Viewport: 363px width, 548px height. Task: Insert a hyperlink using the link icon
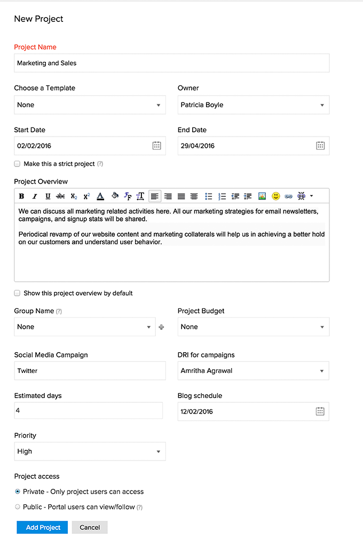point(289,196)
